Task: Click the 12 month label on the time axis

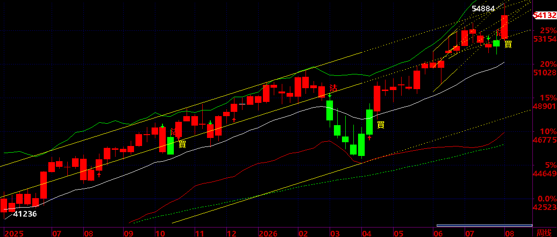Action: 231,234
